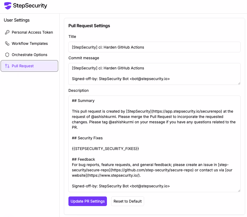Click the Reset to Default button

(128, 201)
